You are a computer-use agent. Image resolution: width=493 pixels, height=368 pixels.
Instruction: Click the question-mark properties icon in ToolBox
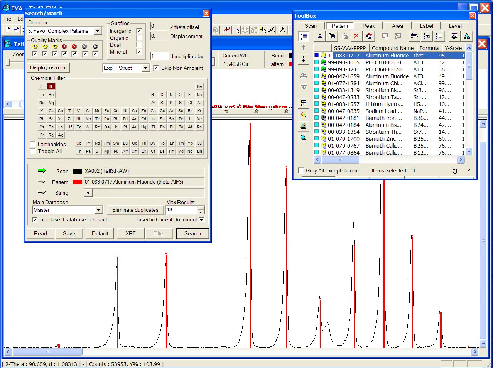click(x=304, y=103)
